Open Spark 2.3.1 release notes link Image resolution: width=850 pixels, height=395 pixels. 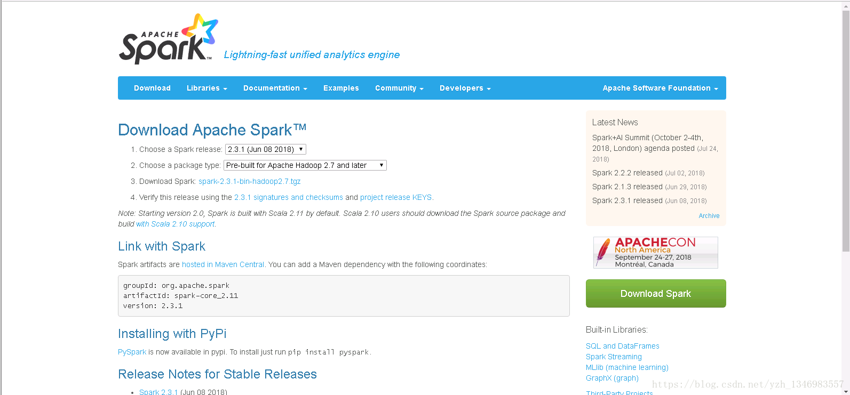coord(158,392)
